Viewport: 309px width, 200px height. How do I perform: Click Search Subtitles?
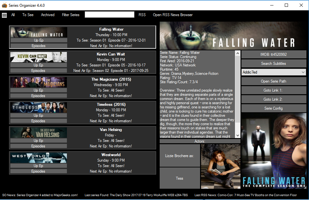tap(273, 64)
